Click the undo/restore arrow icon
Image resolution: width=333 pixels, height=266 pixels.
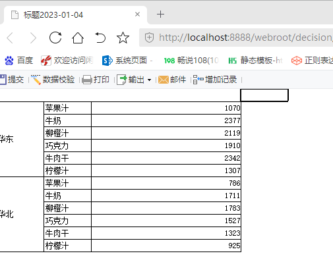click(100, 38)
